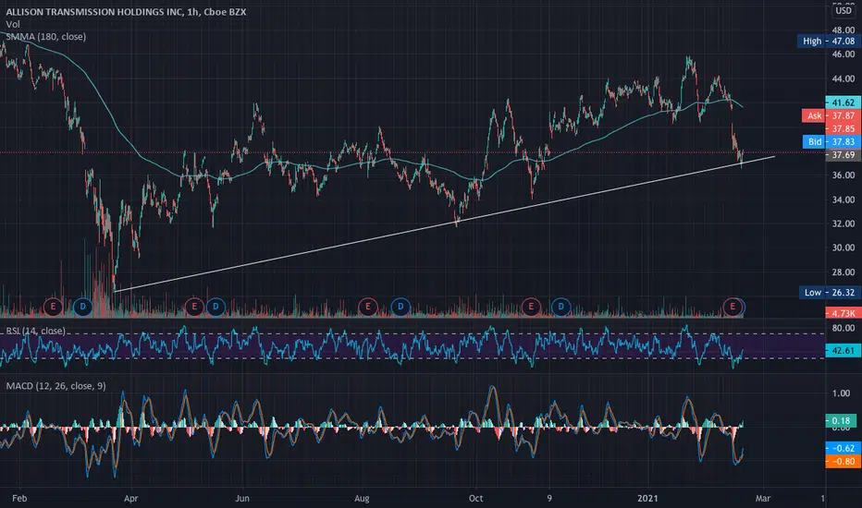The width and height of the screenshot is (862, 508).
Task: Click the 37.85 price tag
Action: pyautogui.click(x=843, y=129)
